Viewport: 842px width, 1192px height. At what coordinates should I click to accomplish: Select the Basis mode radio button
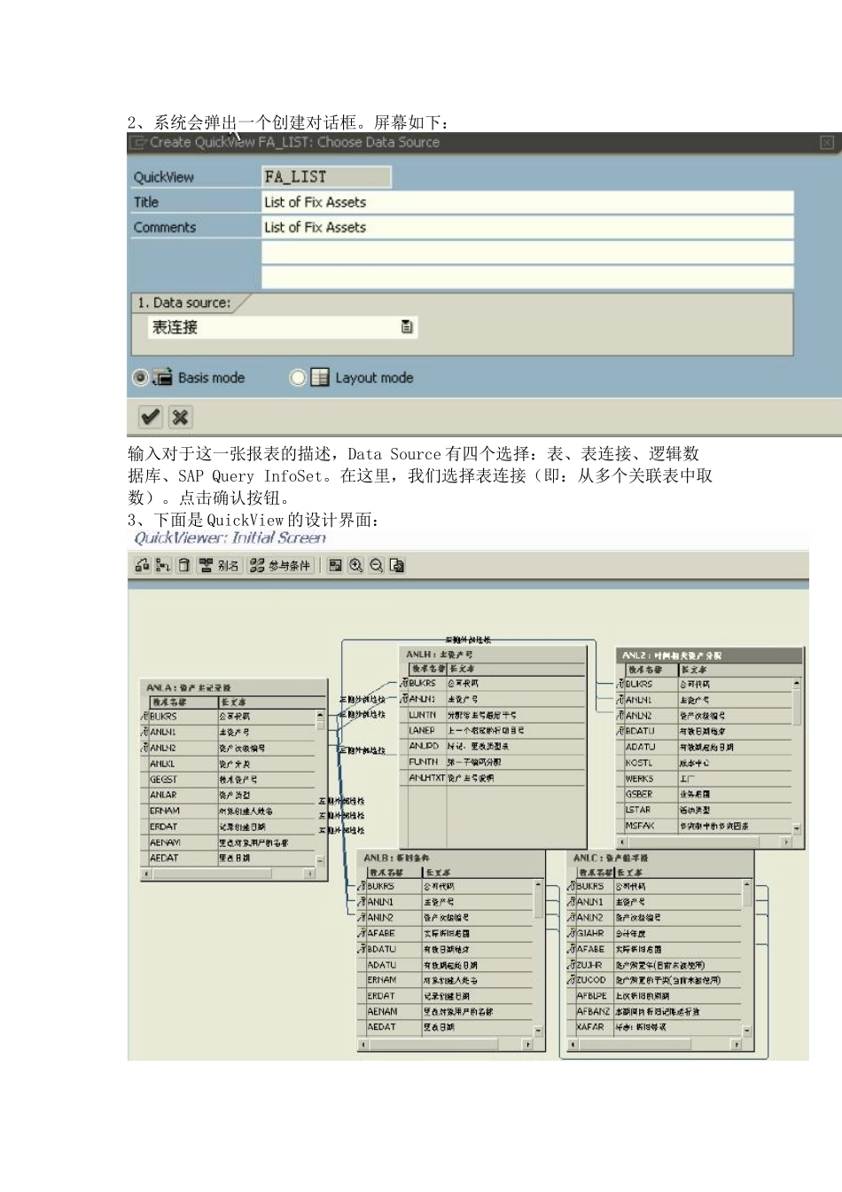tap(140, 378)
